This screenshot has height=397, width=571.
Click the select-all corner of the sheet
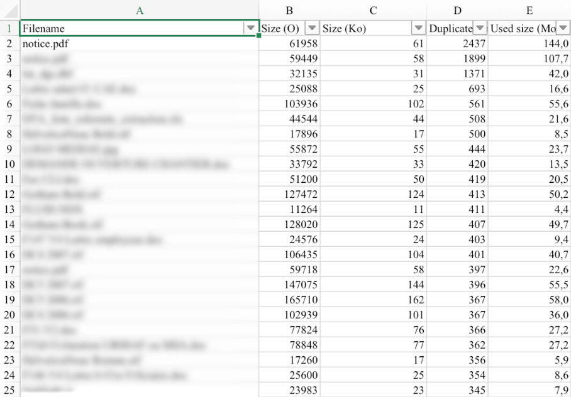(x=9, y=10)
